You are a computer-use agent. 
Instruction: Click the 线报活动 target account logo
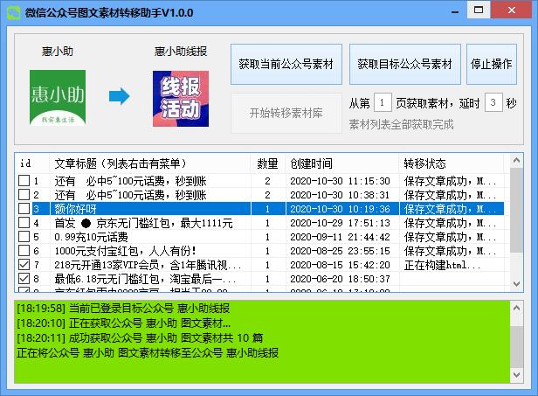coord(181,97)
